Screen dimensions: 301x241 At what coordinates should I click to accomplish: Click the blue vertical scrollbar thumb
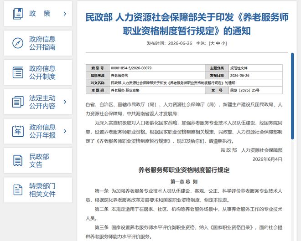292,96
